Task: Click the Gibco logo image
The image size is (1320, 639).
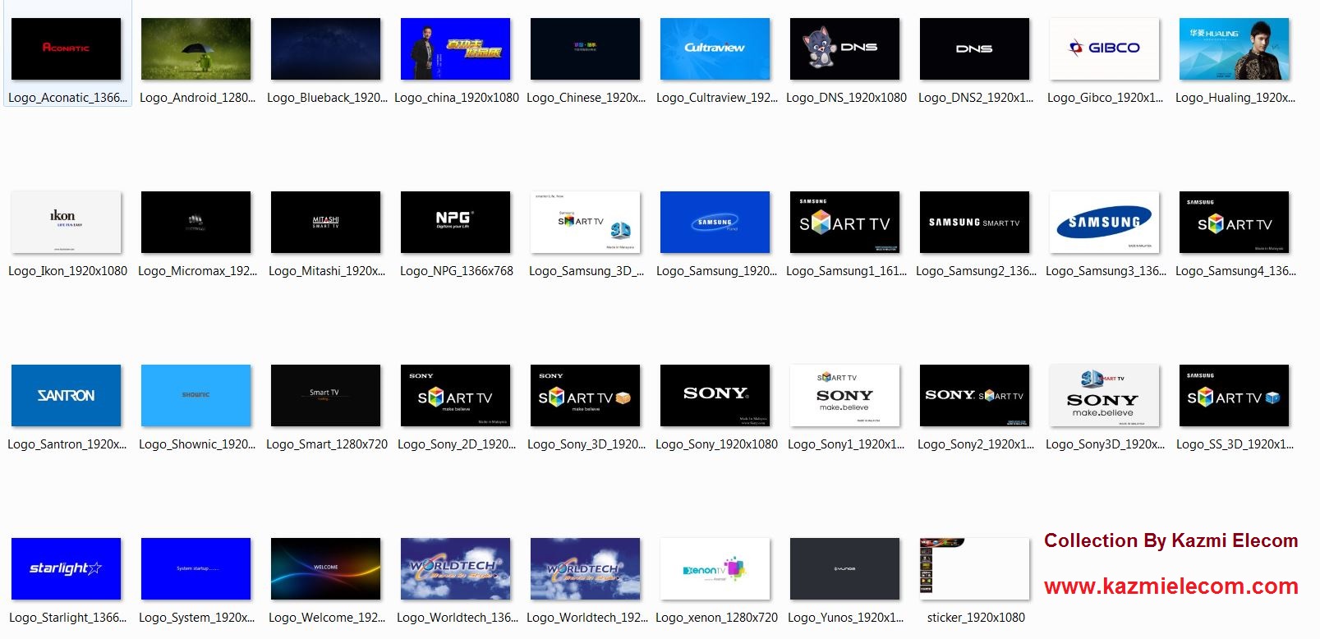Action: point(1104,49)
